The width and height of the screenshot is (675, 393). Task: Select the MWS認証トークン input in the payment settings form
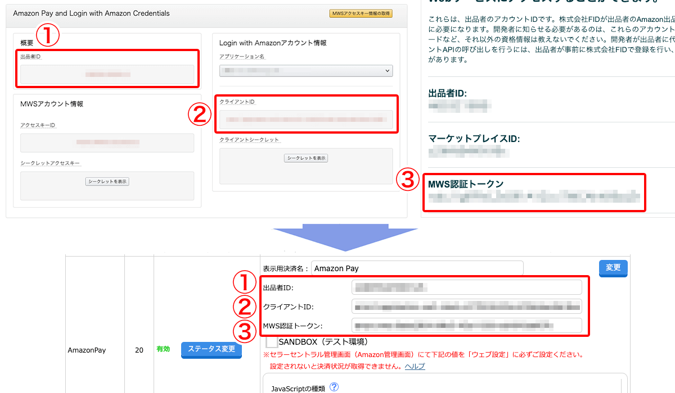point(466,326)
